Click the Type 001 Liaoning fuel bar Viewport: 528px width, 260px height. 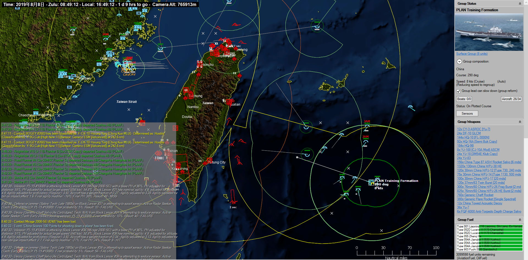pyautogui.click(x=490, y=227)
